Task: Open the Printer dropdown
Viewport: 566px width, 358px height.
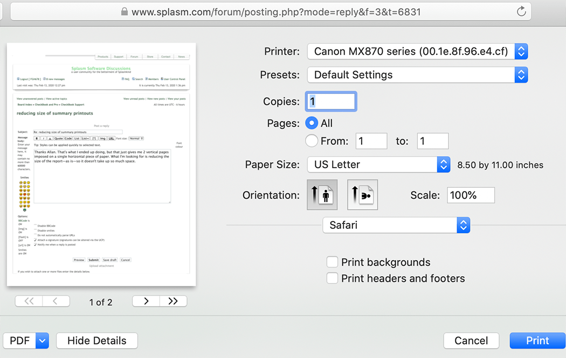Action: [417, 51]
